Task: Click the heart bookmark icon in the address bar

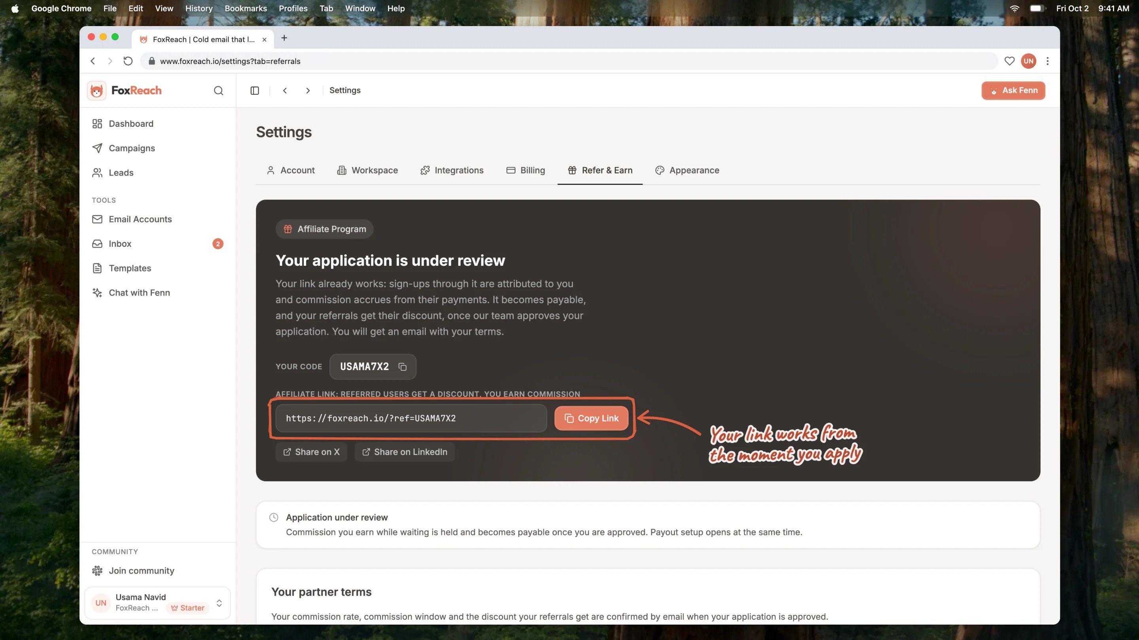Action: click(x=1009, y=61)
